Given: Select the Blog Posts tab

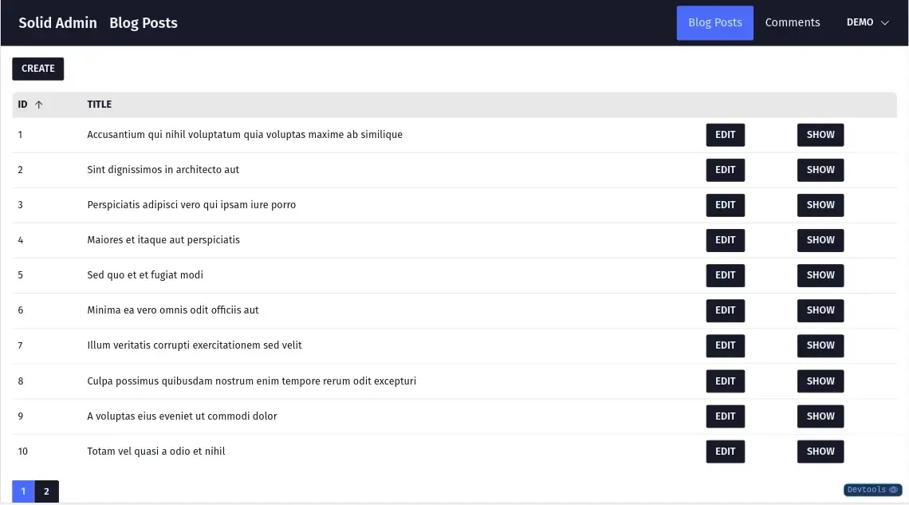Looking at the screenshot, I should [x=714, y=22].
